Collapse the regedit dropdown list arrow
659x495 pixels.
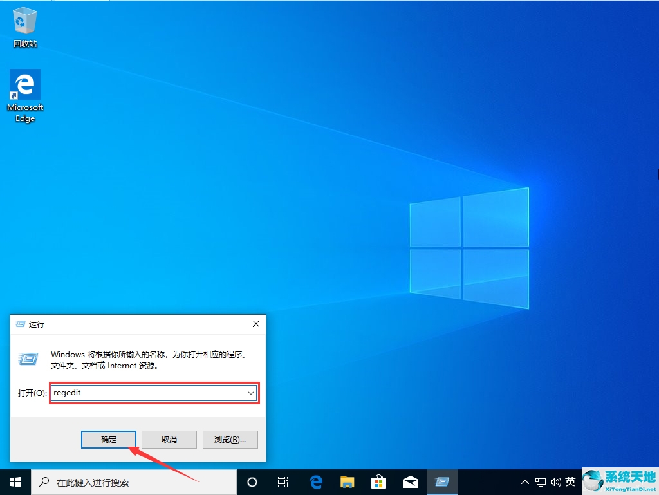click(x=251, y=393)
